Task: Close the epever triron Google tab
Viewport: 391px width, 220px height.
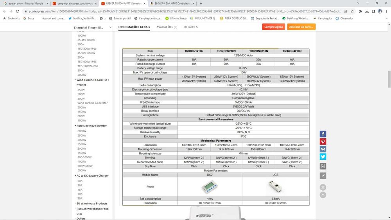Action: pos(47,4)
